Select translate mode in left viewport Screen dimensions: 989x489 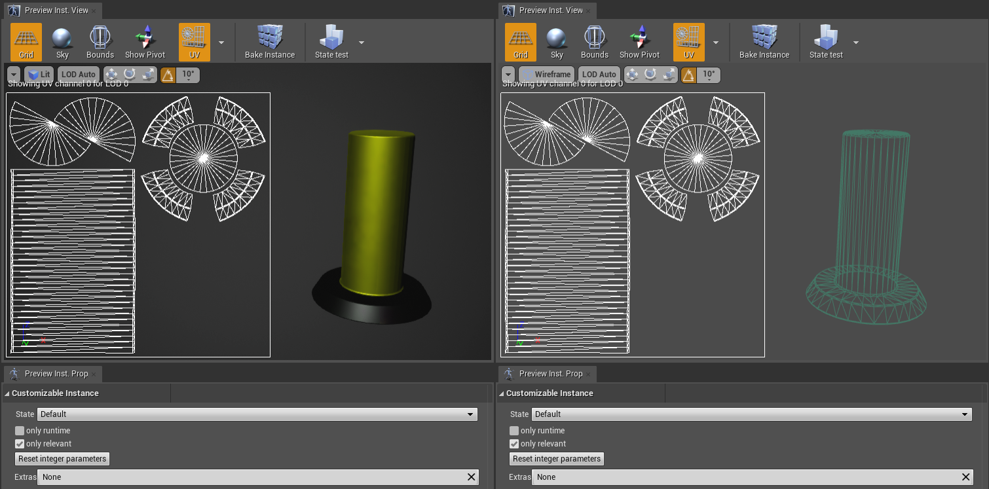[x=112, y=75]
